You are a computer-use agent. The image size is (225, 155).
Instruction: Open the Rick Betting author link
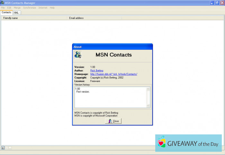click(x=97, y=70)
